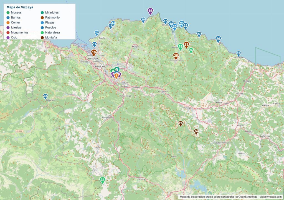284x200 pixels.
Task: Open dark brown Montaña marker 29
Action: (x=181, y=124)
